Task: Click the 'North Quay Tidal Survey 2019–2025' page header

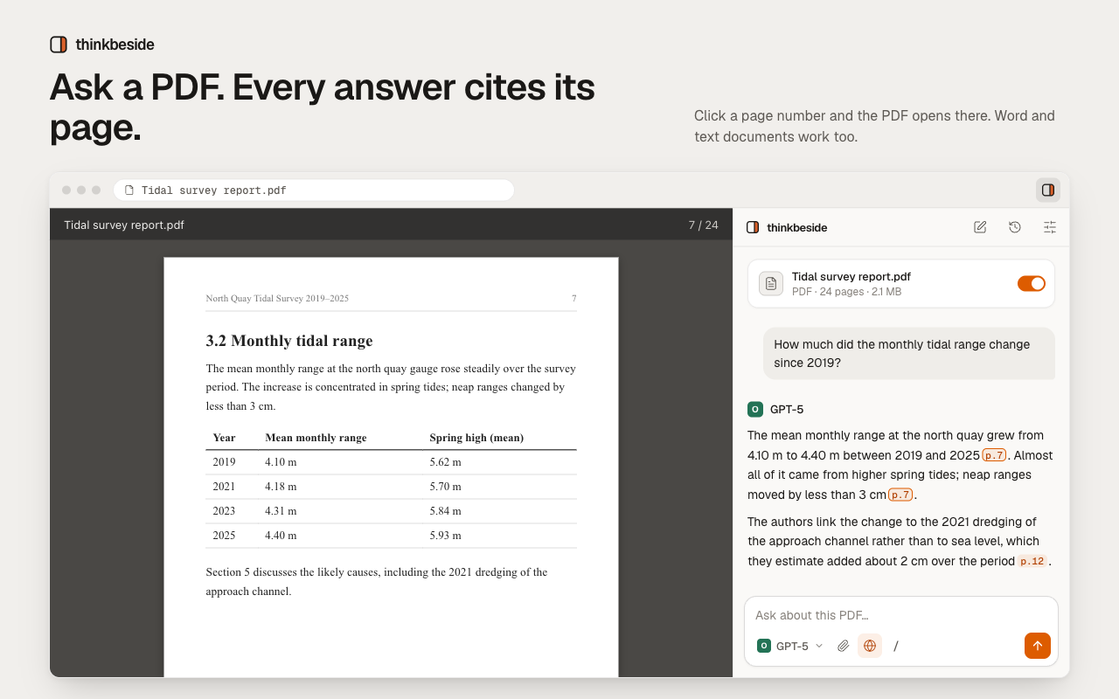Action: (x=277, y=299)
